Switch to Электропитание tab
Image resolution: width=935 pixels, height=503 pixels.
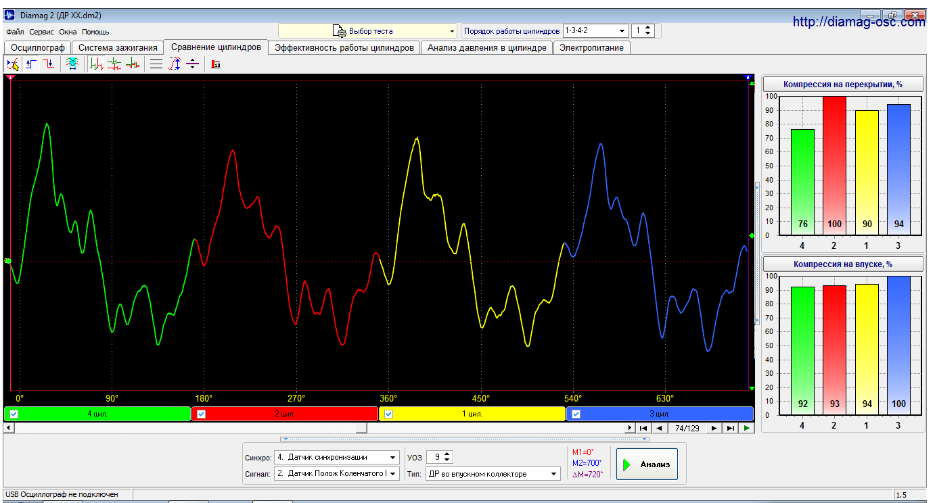click(x=591, y=48)
